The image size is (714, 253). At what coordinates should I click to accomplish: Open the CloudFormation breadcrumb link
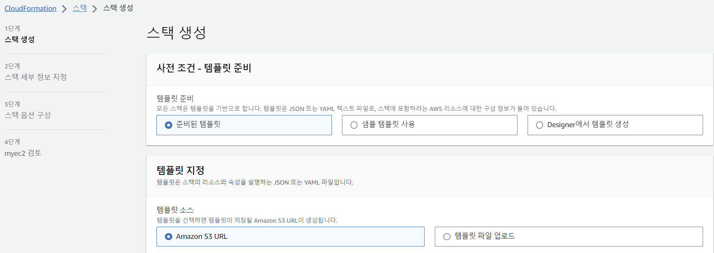30,9
